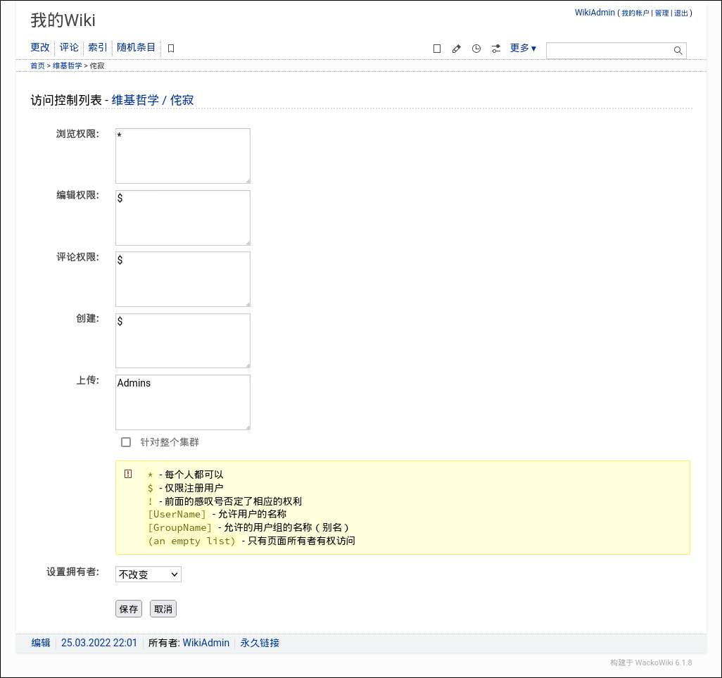
Task: Switch to 评论 page section
Action: [x=68, y=47]
